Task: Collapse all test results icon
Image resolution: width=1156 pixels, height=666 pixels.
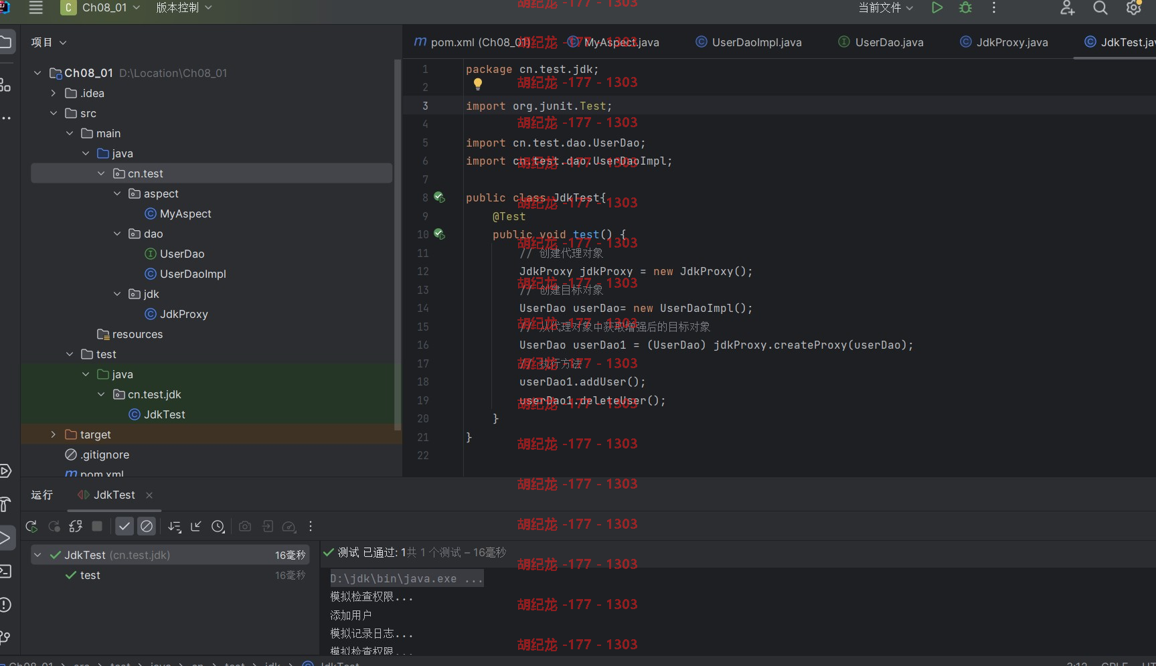Action: 196,526
